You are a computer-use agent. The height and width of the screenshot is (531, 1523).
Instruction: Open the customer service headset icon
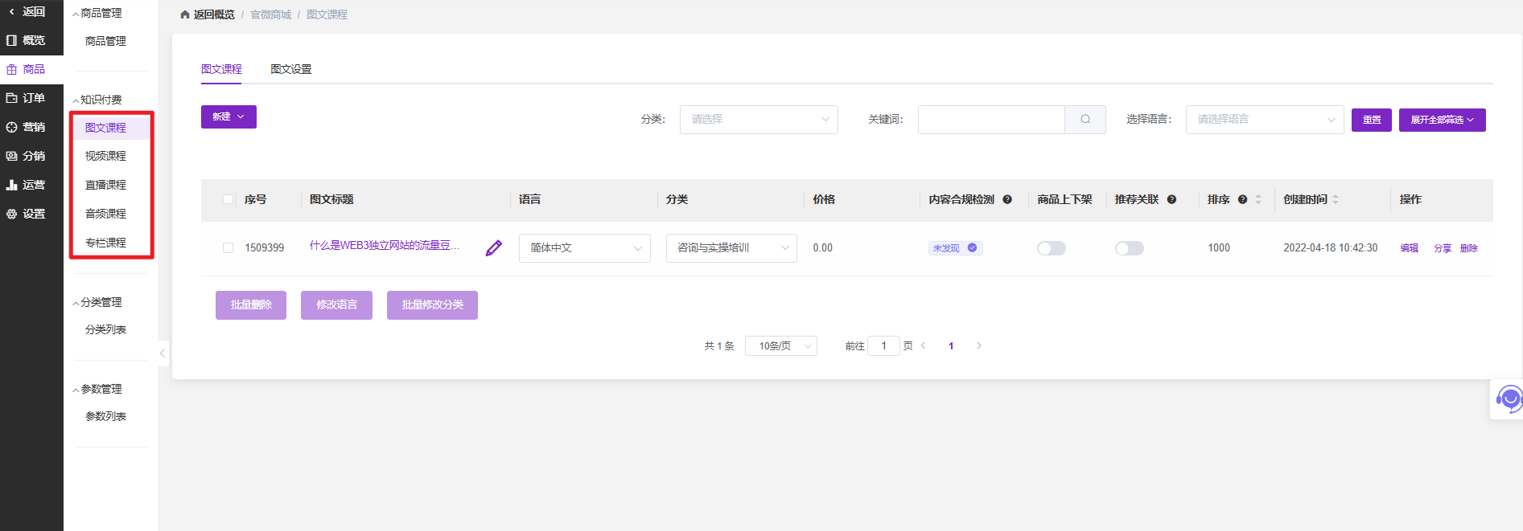pyautogui.click(x=1509, y=398)
